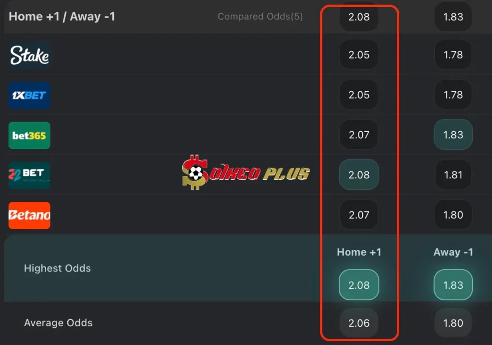
Task: Open the 22BET bookmaker logo
Action: (29, 175)
